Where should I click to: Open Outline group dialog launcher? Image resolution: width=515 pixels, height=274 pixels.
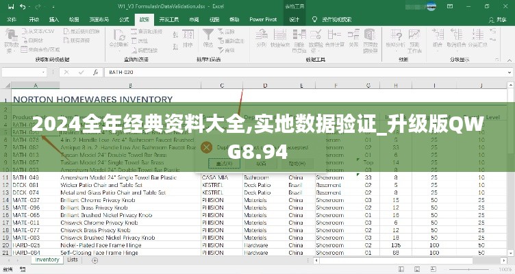tap(497, 60)
